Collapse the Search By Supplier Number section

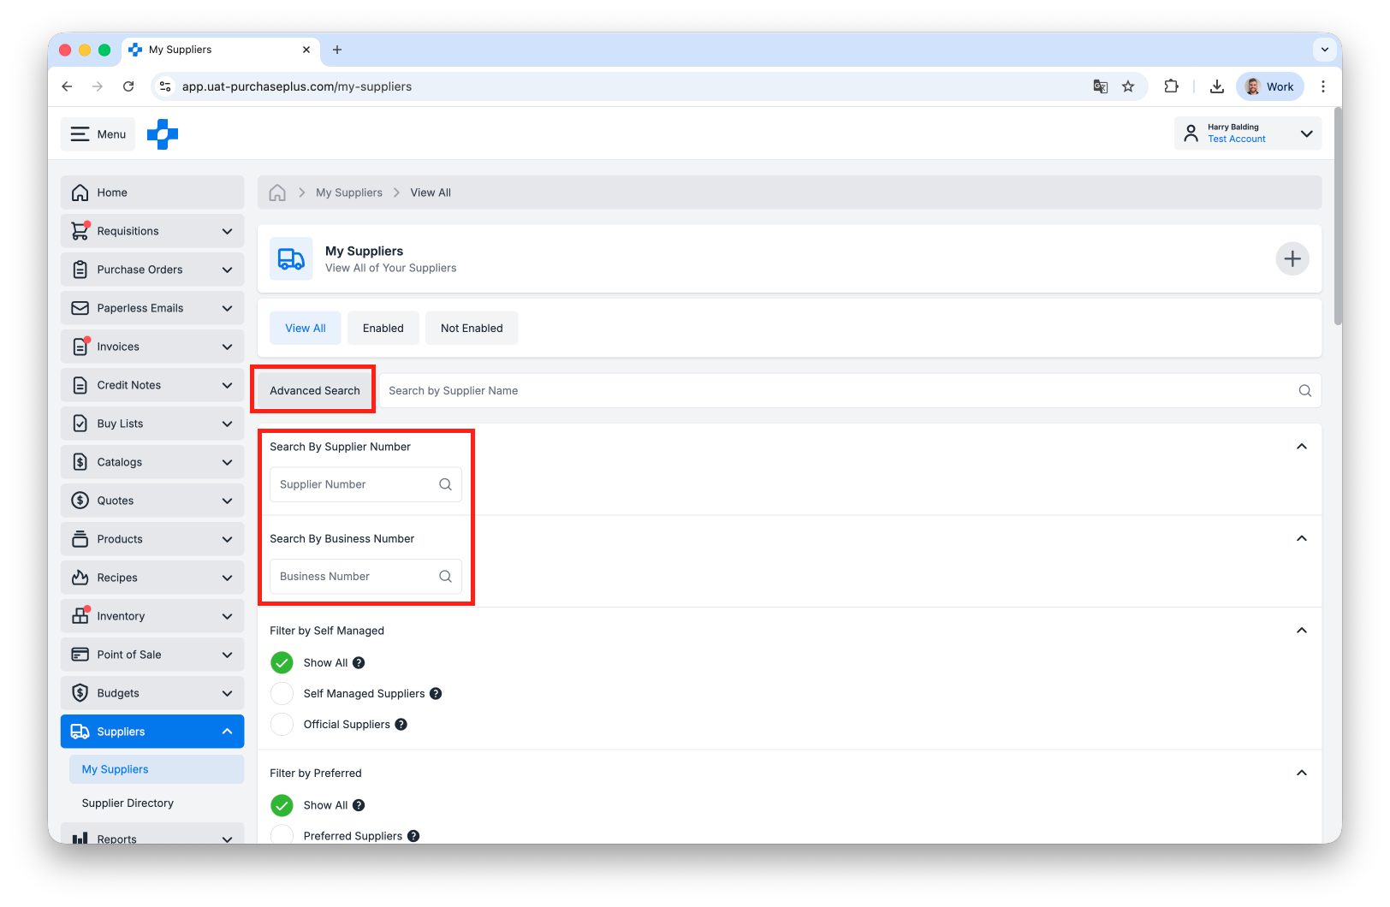coord(1302,447)
